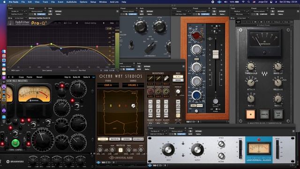Click Paste in the Shadow Hills plugin toolbar
This screenshot has height=169, width=300.
(29, 77)
